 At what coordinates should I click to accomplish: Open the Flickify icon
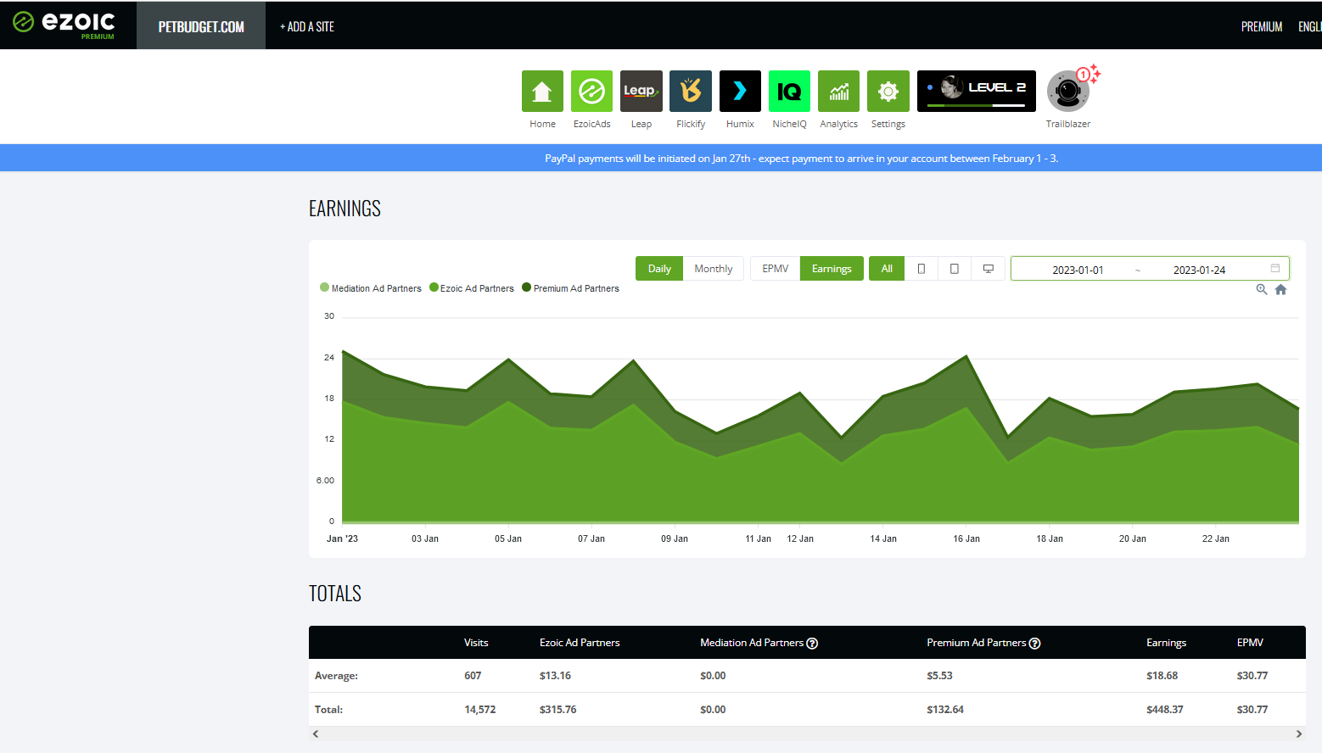pos(691,91)
